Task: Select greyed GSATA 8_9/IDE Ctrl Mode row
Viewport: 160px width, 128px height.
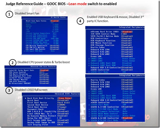Action: 108,120
